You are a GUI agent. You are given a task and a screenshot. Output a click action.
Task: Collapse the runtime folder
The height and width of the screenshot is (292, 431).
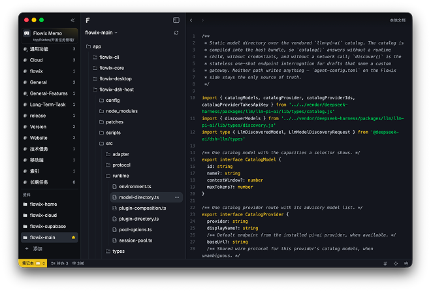(118, 176)
